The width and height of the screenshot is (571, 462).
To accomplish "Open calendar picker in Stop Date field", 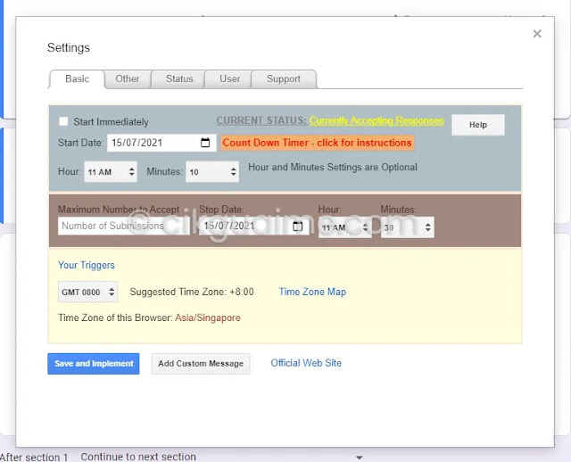I will (x=297, y=227).
